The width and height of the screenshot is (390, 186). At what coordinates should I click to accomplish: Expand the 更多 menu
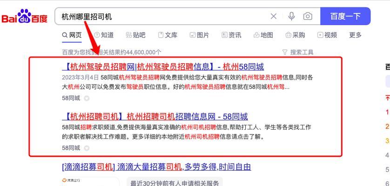tap(355, 35)
